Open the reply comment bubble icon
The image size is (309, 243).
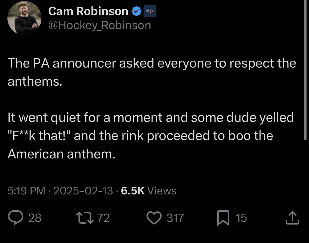pyautogui.click(x=16, y=217)
